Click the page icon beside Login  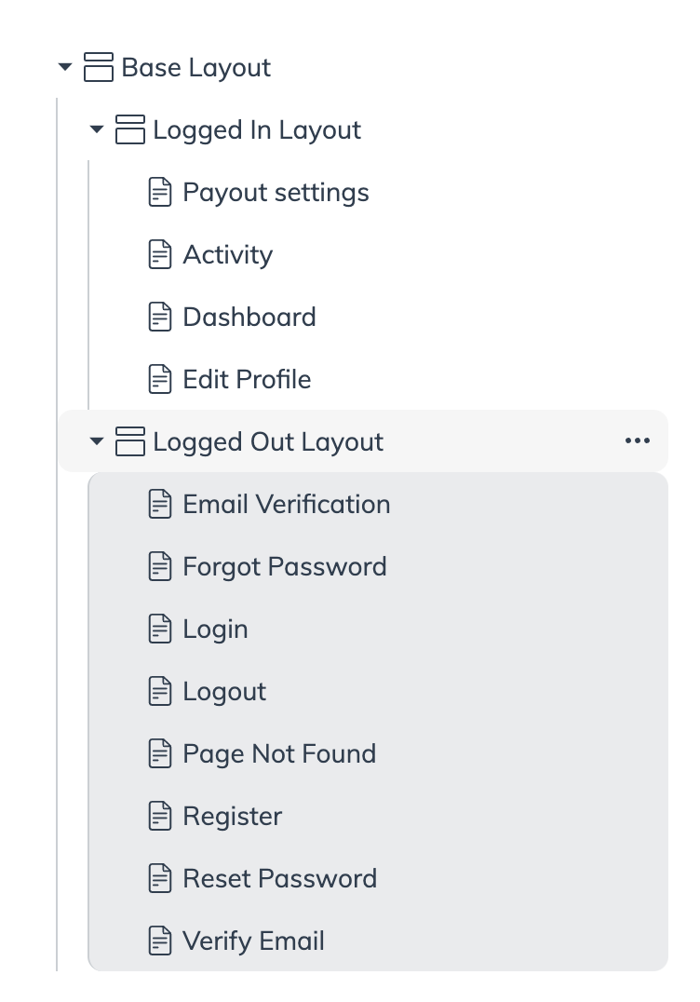[160, 629]
